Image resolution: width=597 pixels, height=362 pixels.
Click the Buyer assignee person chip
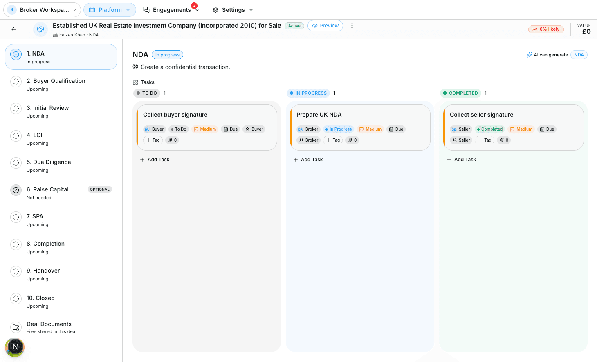click(254, 129)
